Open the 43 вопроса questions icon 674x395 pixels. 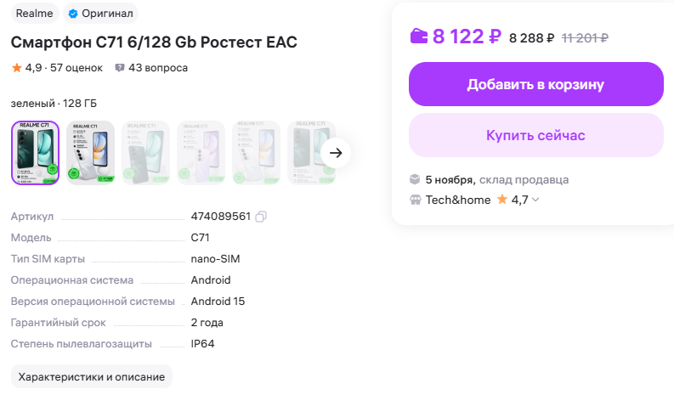click(120, 68)
